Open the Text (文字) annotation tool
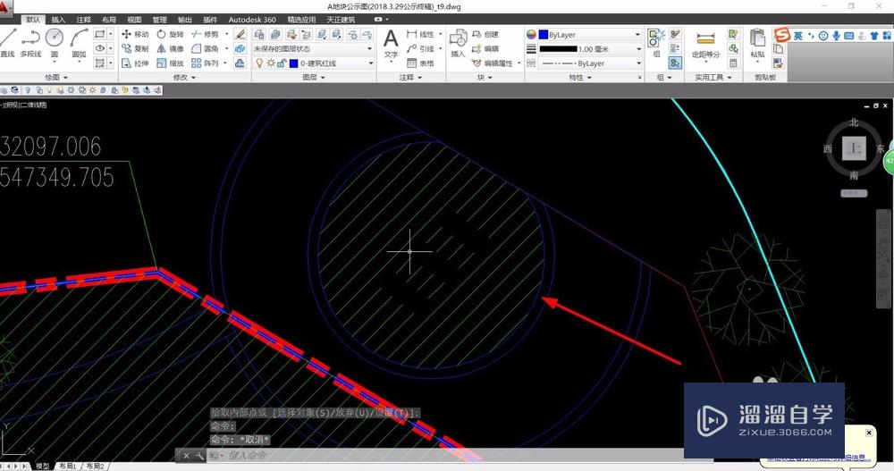 pyautogui.click(x=391, y=41)
